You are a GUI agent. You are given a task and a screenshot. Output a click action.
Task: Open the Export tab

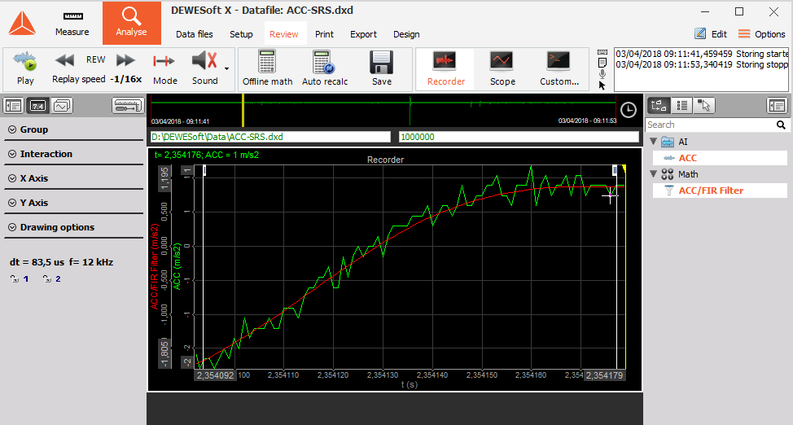[363, 34]
